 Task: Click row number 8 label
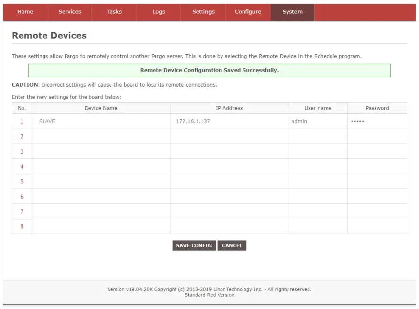[22, 226]
